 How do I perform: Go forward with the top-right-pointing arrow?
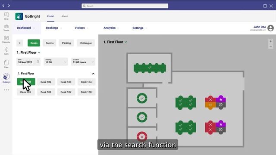[x=9, y=6]
